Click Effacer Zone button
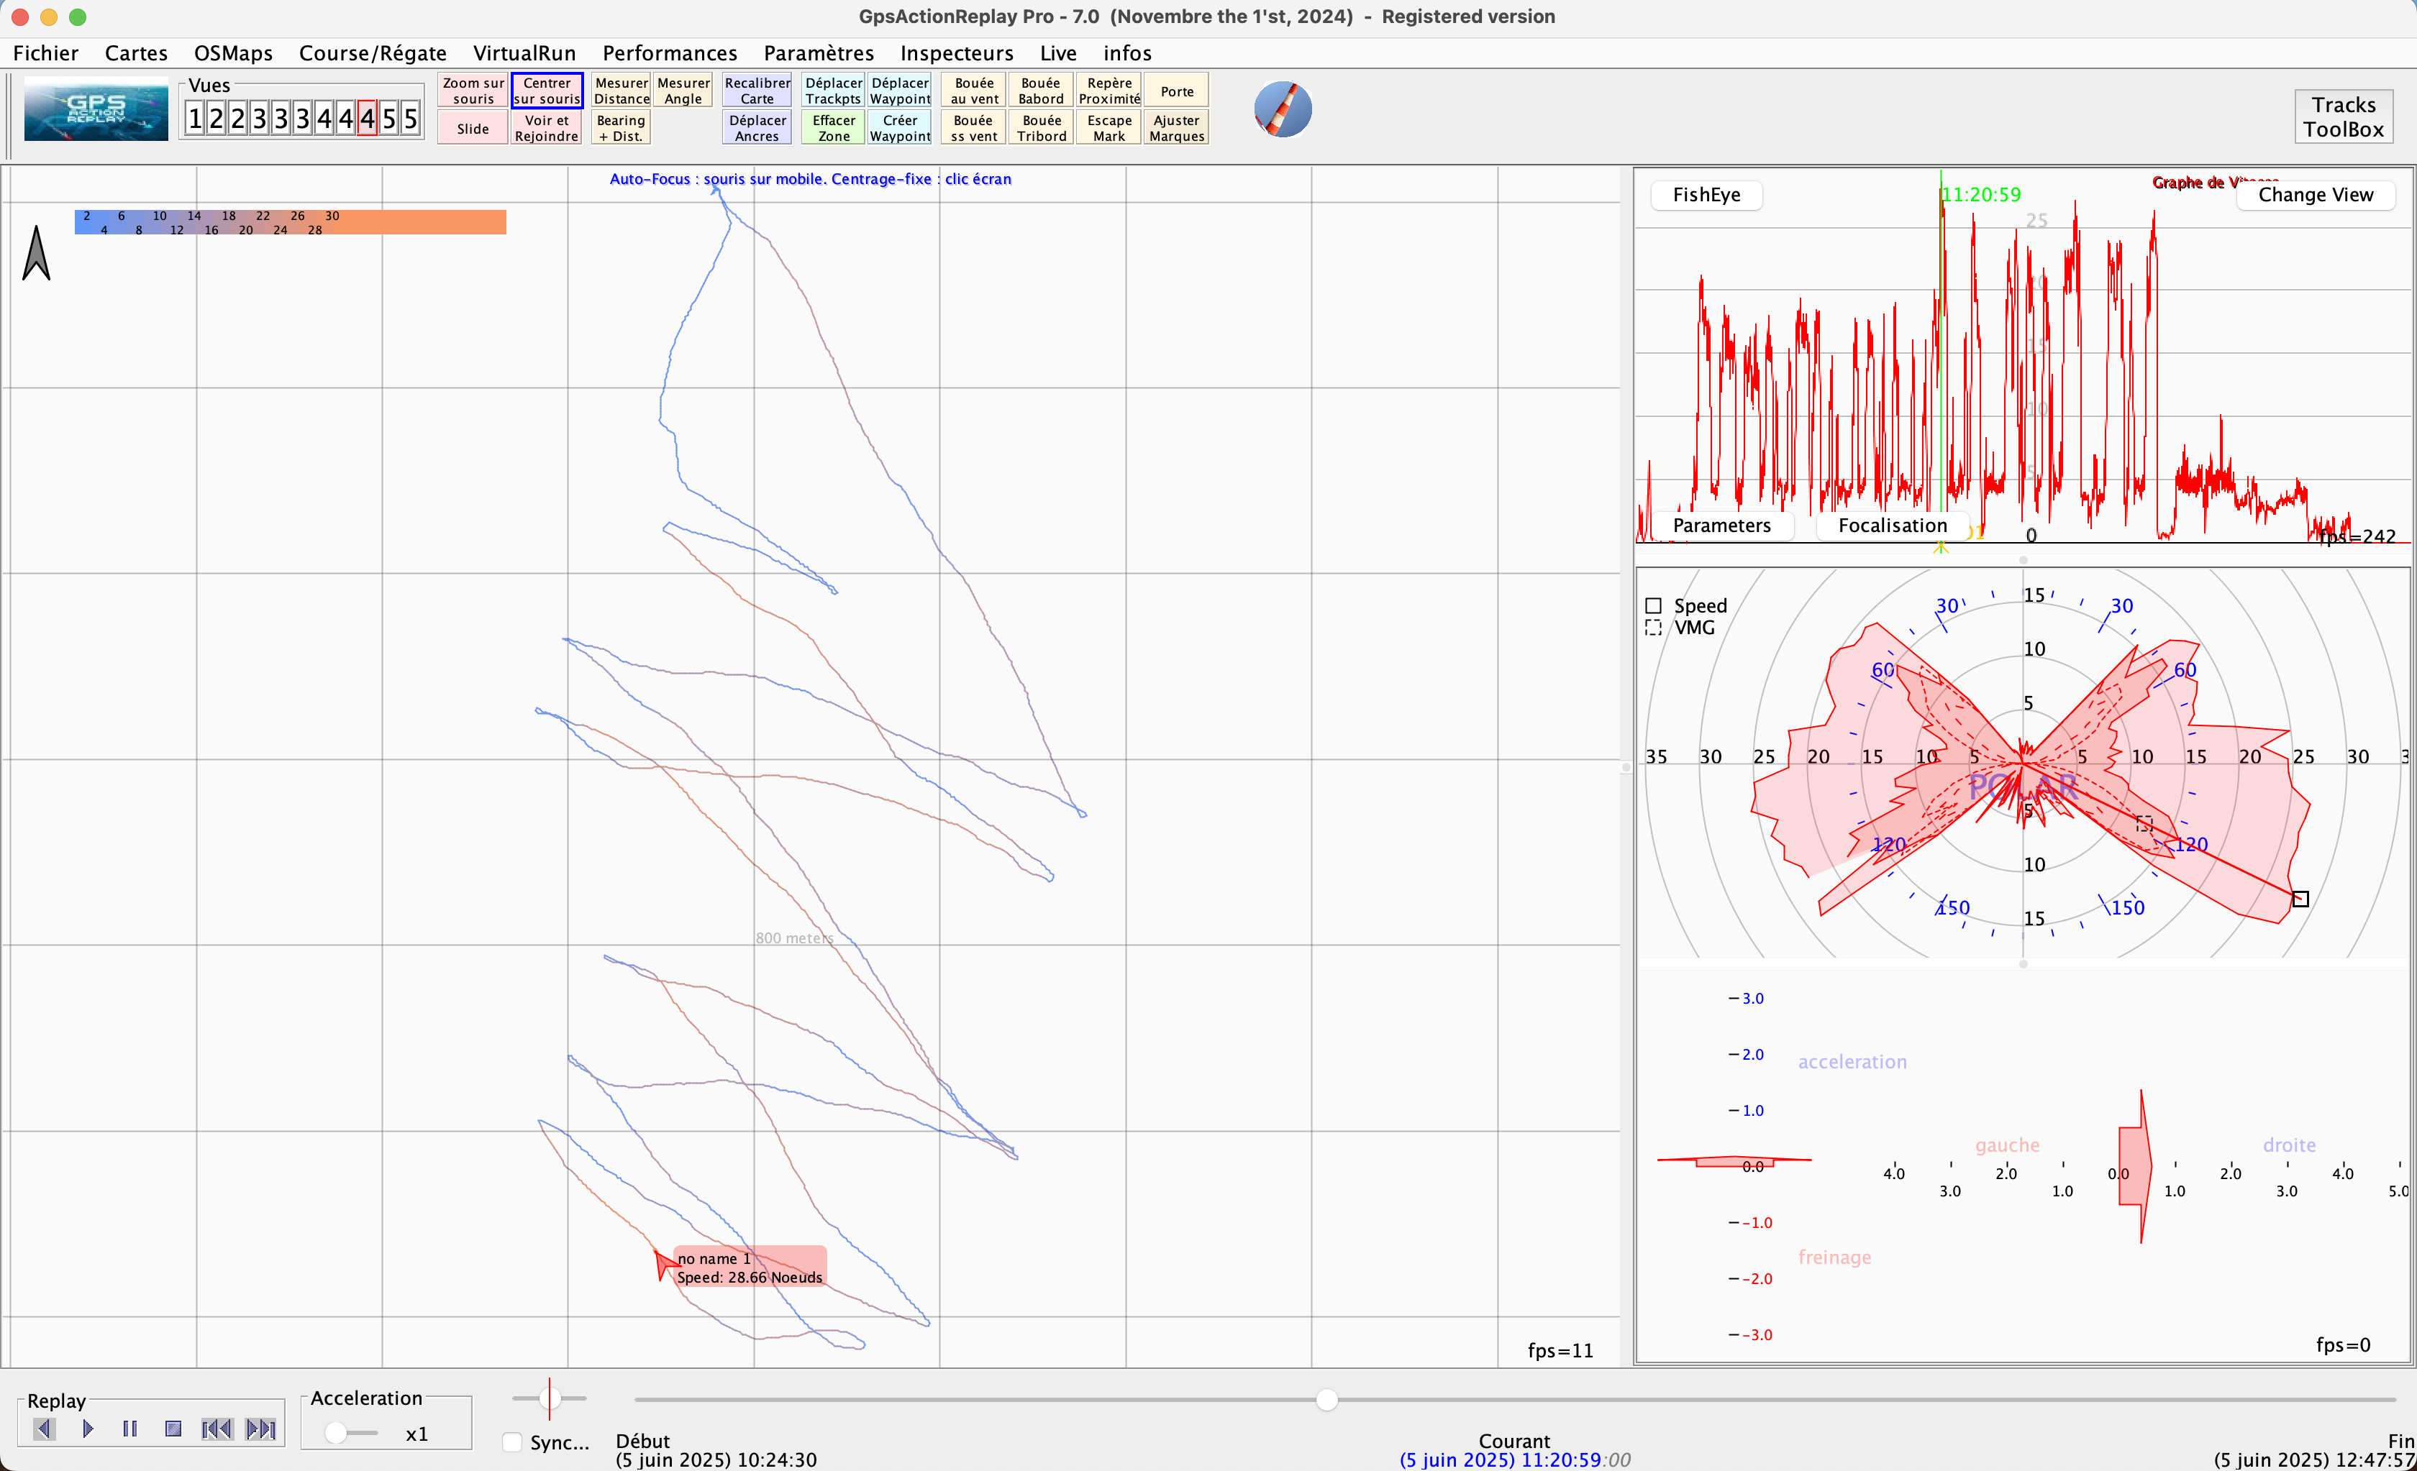Screen dimensions: 2417x1471 833,129
